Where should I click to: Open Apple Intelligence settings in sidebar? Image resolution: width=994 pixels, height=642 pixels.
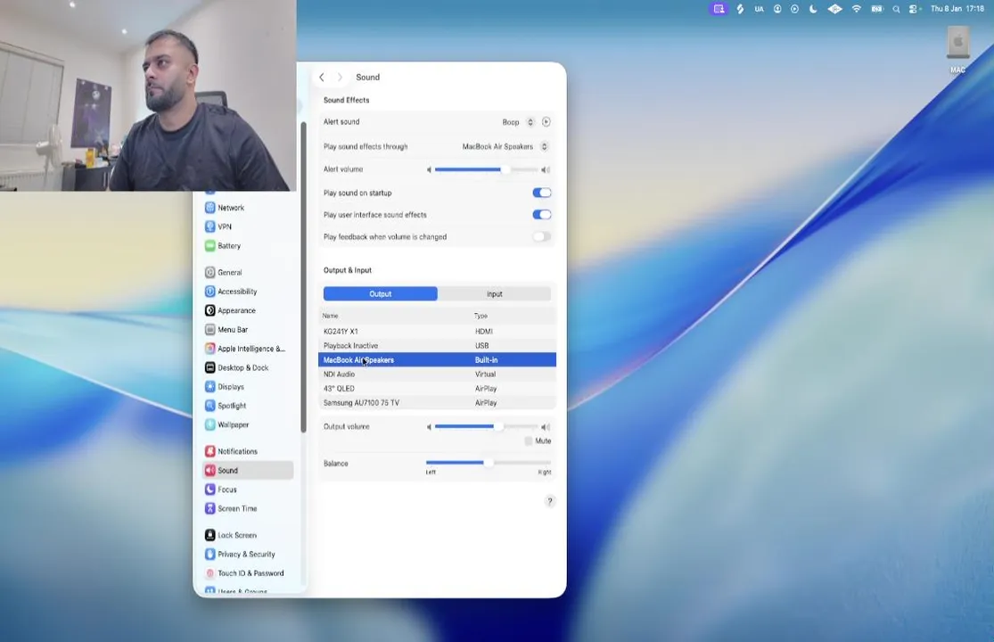click(245, 349)
